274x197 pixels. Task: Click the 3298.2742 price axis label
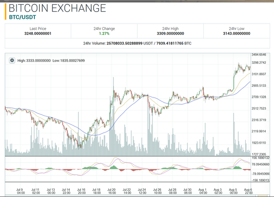click(x=259, y=62)
